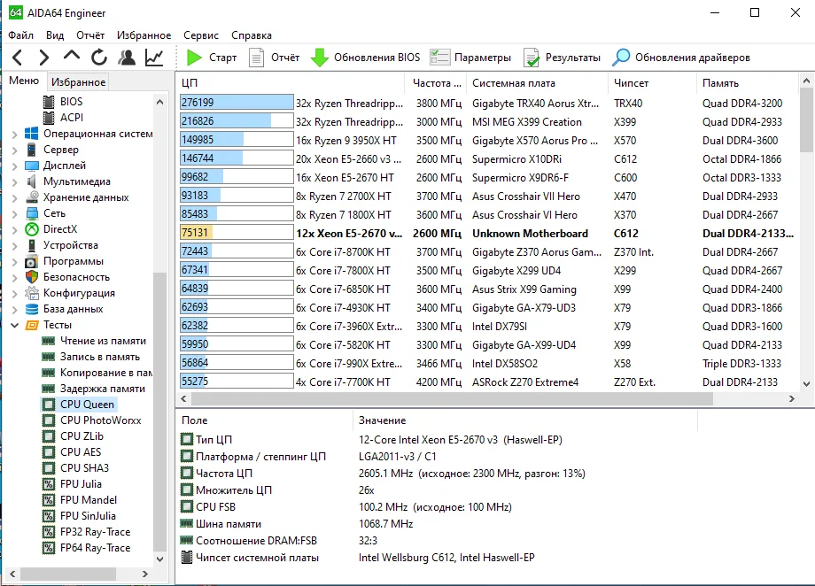Screen dimensions: 815x586
Task: Sort by the Память column header
Action: pyautogui.click(x=747, y=83)
